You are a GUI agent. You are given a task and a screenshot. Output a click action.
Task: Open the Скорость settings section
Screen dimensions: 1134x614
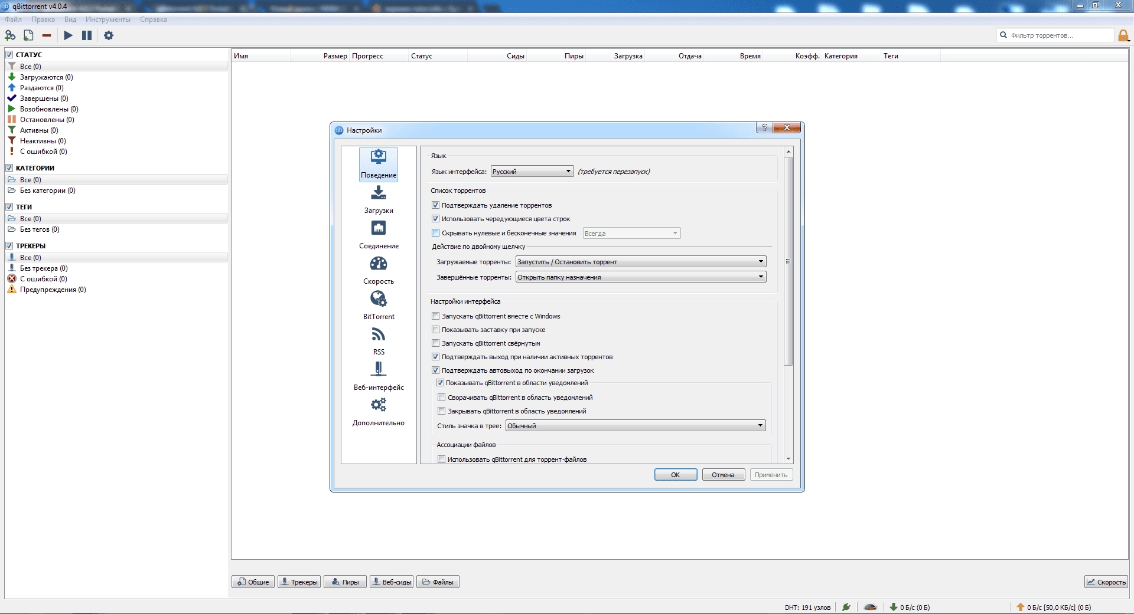tap(379, 270)
